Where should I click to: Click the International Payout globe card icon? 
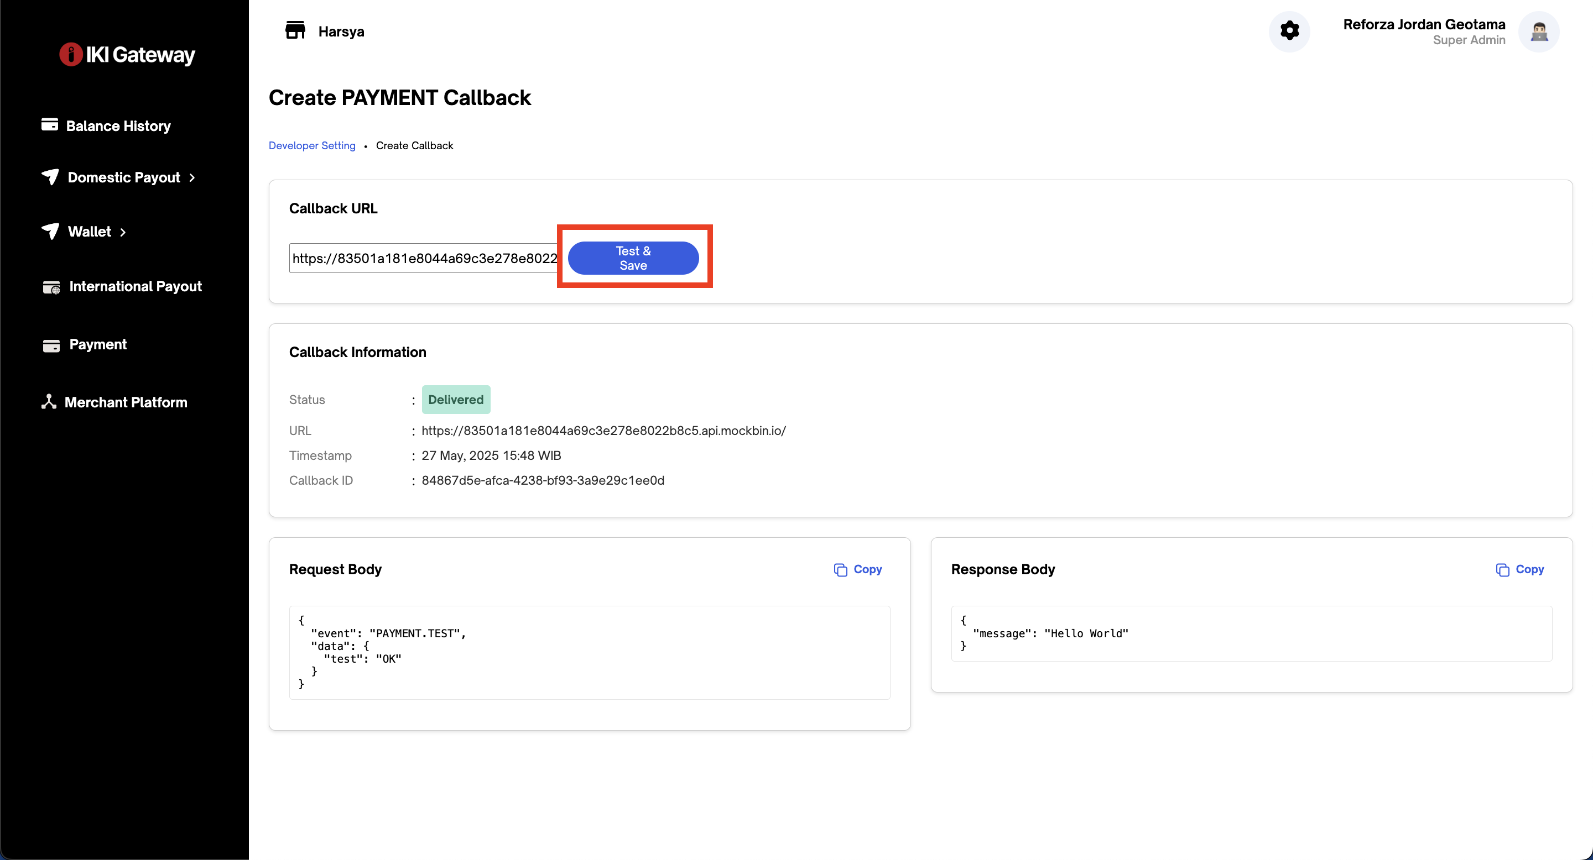tap(51, 287)
